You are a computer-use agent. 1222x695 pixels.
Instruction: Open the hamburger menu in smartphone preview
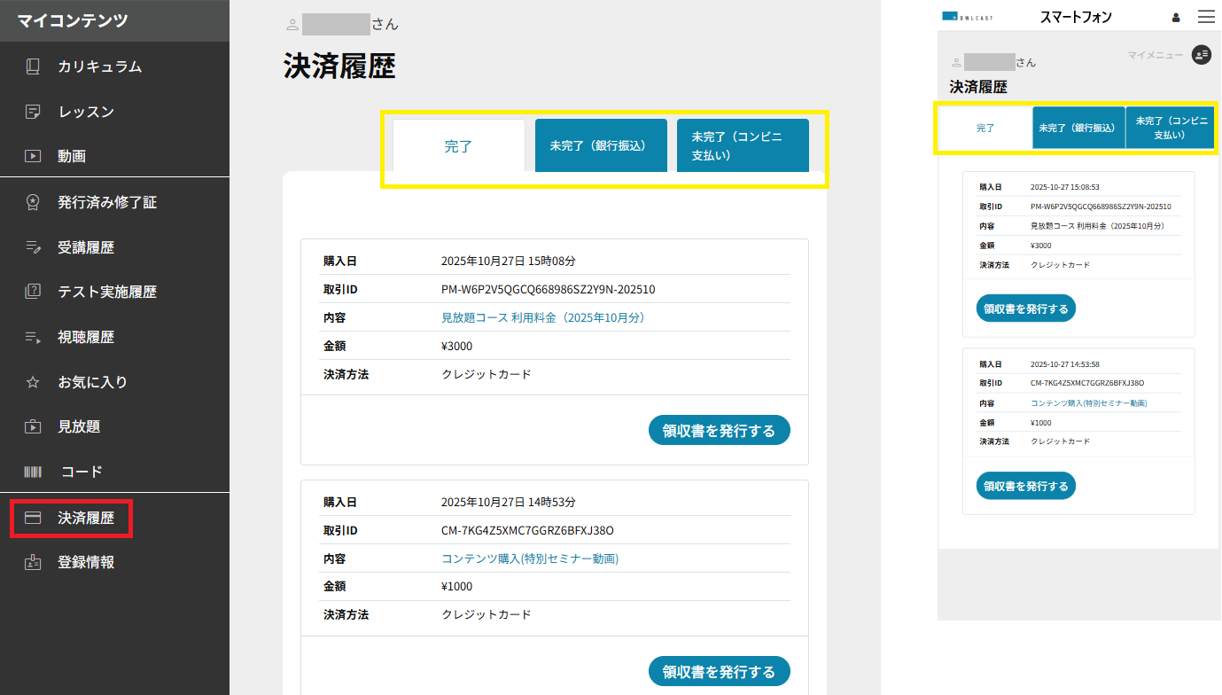pyautogui.click(x=1206, y=17)
